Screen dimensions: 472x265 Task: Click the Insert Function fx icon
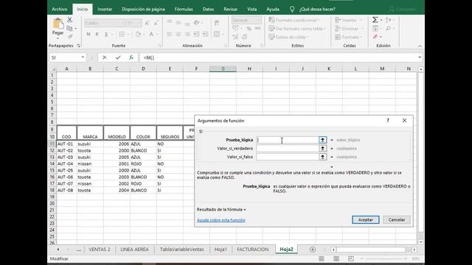[x=131, y=57]
